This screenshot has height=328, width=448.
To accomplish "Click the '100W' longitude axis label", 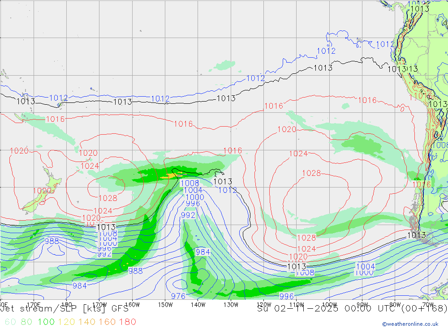I will [329, 305].
